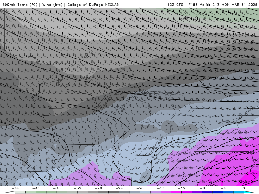Click the -28 color bar label
The height and width of the screenshot is (194, 259).
[98, 188]
